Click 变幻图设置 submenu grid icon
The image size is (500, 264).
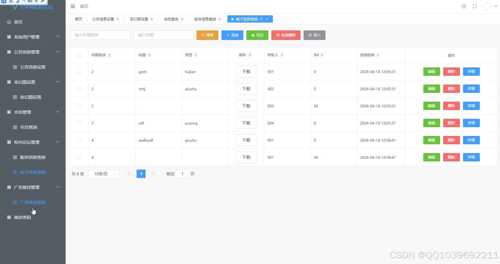point(15,97)
